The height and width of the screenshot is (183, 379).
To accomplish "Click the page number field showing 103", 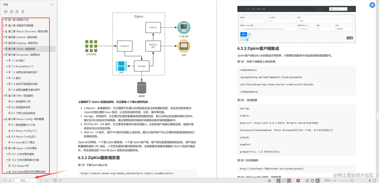I will (26, 180).
